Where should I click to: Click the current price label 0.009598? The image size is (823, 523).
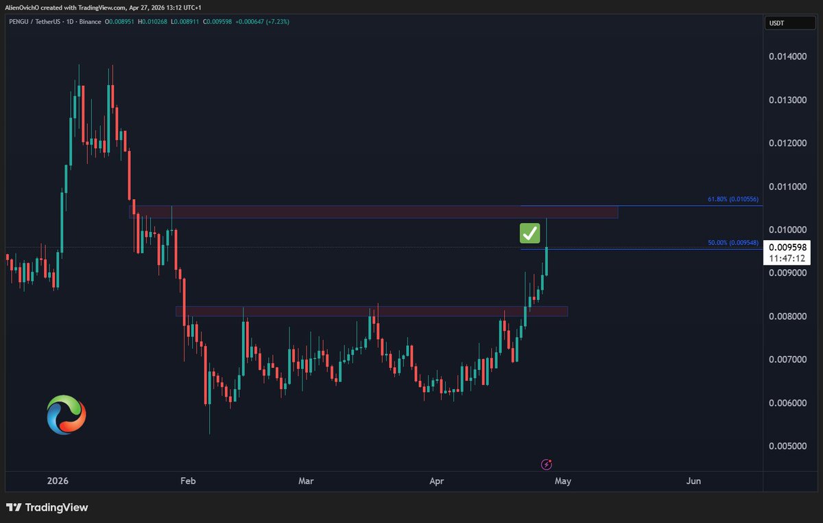click(x=788, y=248)
